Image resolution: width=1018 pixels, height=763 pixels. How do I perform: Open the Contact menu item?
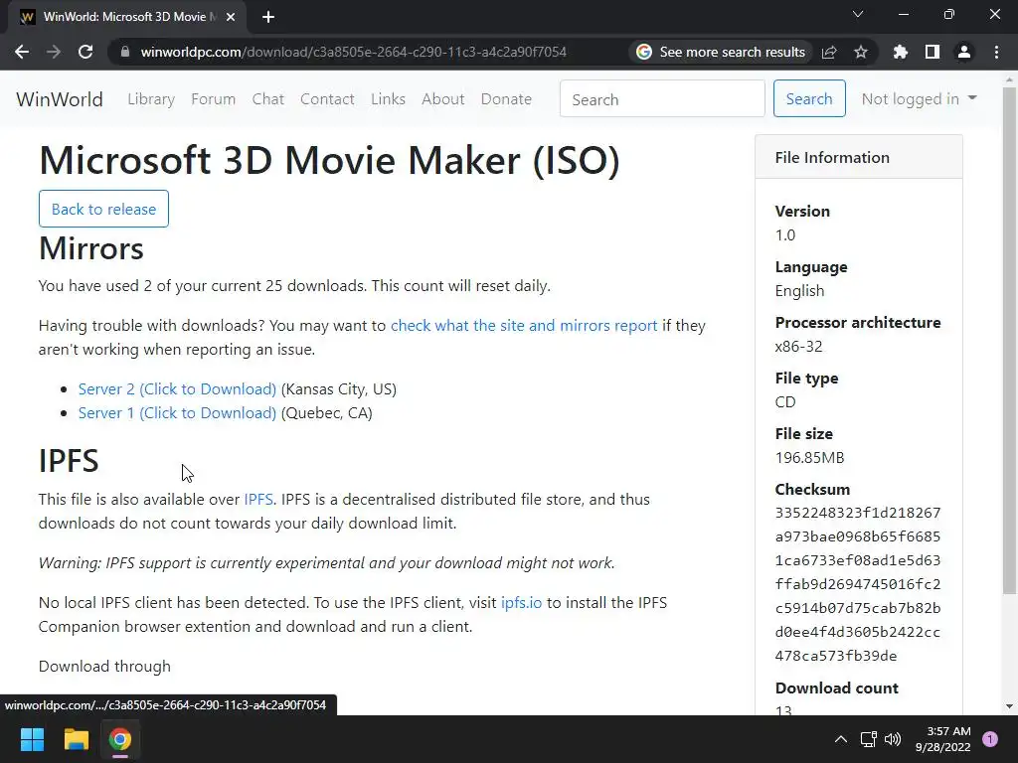327,99
